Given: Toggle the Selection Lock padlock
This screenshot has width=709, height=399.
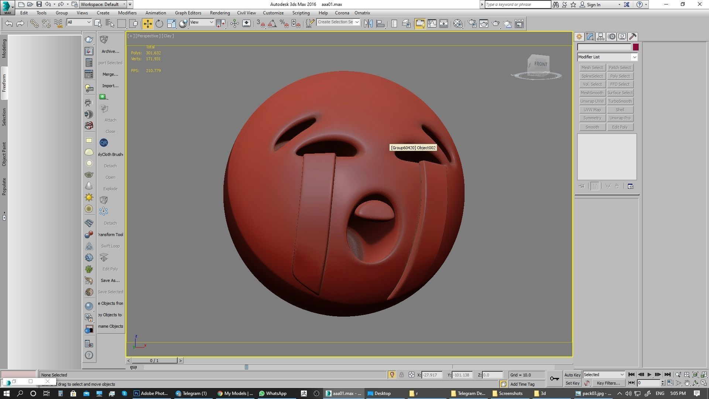Looking at the screenshot, I should [x=401, y=375].
